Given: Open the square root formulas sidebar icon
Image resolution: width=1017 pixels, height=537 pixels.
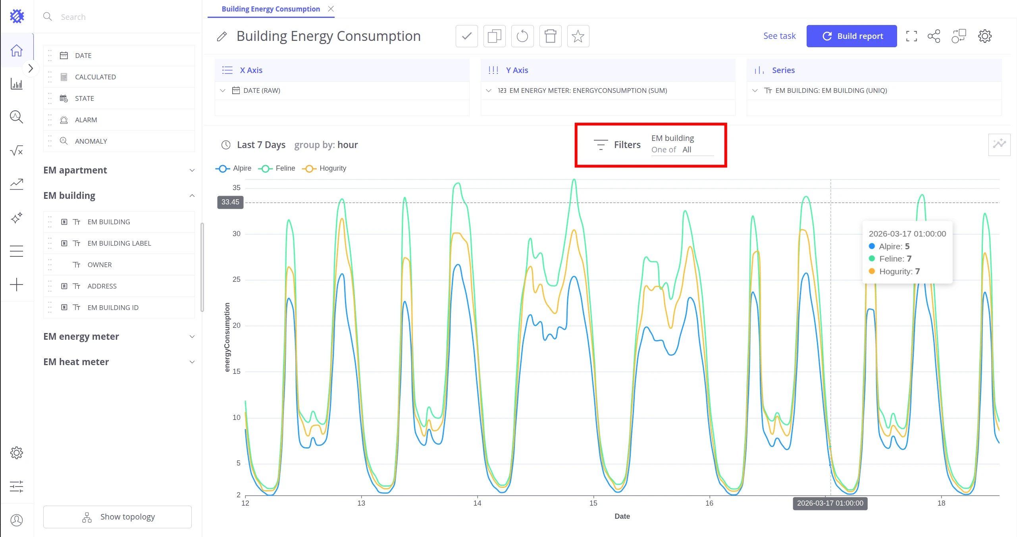Looking at the screenshot, I should tap(16, 150).
